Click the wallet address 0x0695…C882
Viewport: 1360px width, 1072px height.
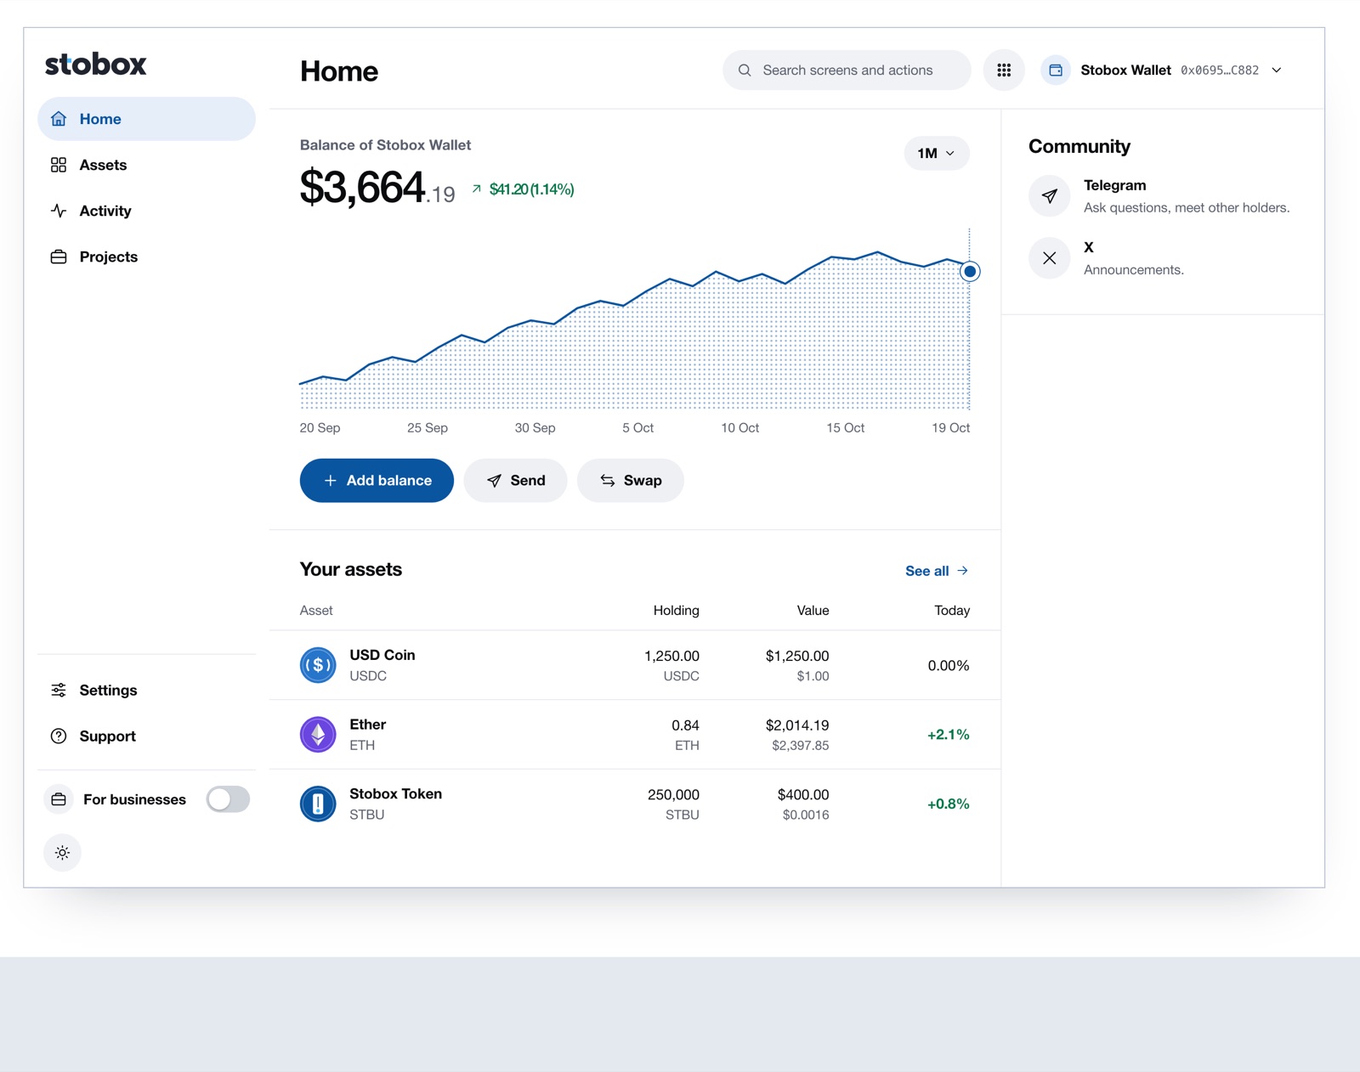coord(1220,71)
